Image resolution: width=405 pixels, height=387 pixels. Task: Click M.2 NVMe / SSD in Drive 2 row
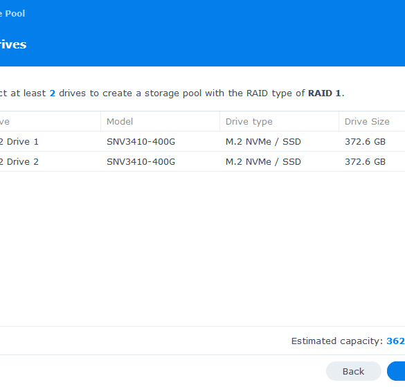[263, 162]
